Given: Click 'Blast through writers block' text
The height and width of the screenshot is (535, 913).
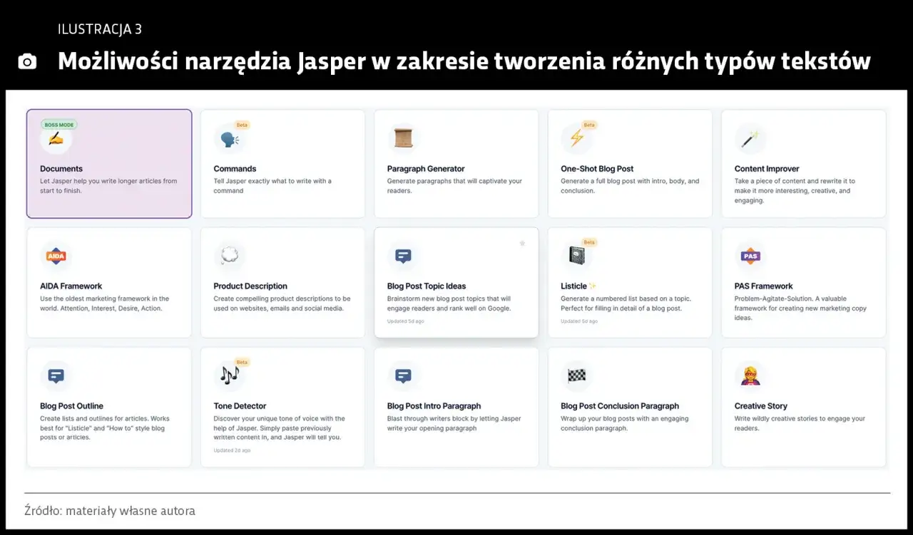Looking at the screenshot, I should [x=454, y=423].
